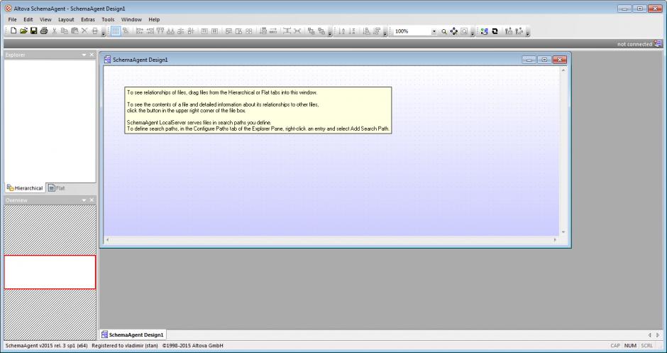Make boxes same size toolbar icon
The width and height of the screenshot is (667, 353).
(x=249, y=31)
